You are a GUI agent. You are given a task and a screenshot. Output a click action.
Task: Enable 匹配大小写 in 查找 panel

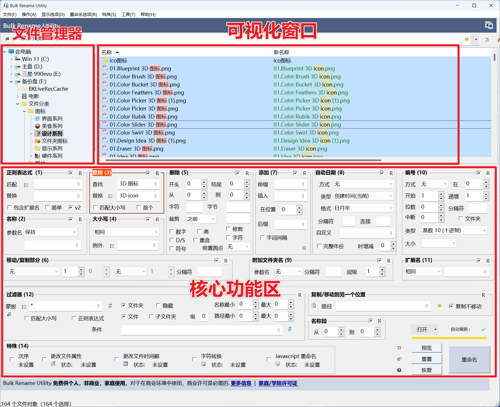click(96, 208)
